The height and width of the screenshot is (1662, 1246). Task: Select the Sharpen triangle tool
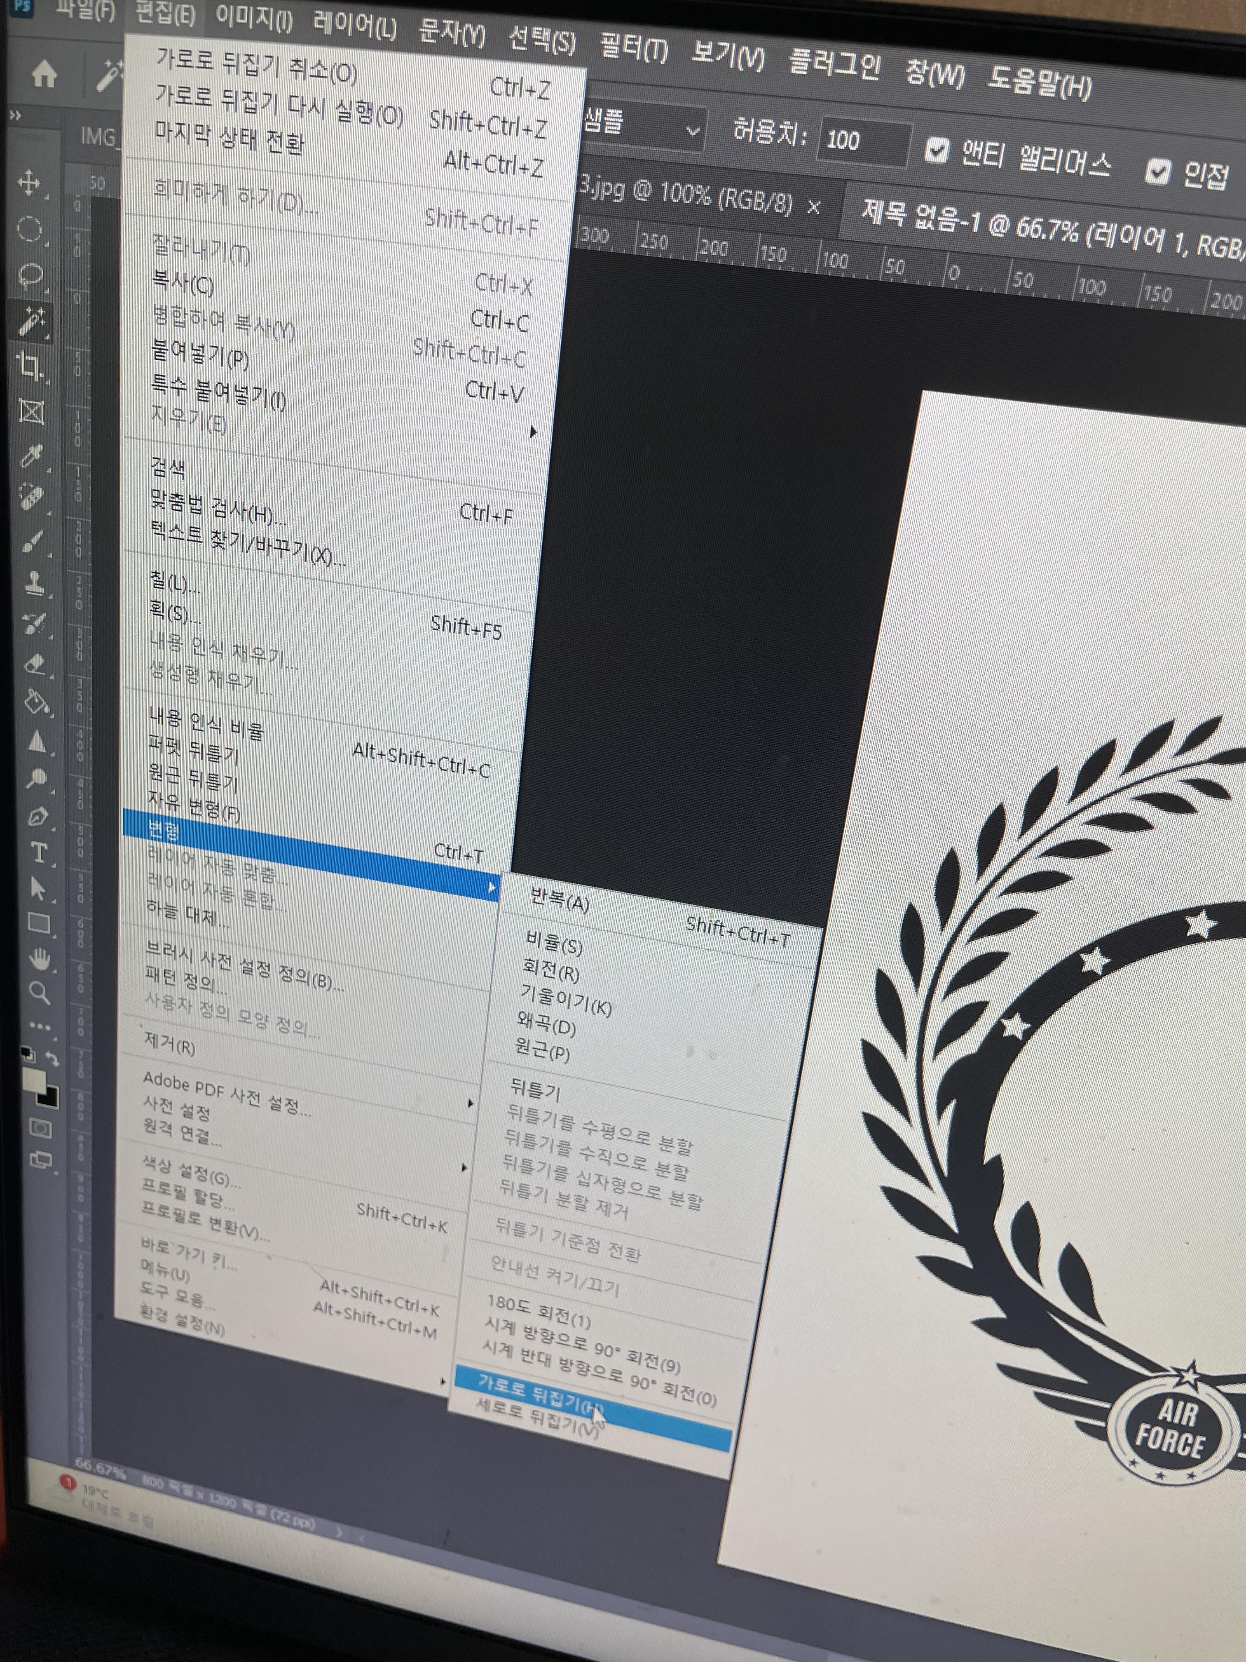(x=36, y=742)
